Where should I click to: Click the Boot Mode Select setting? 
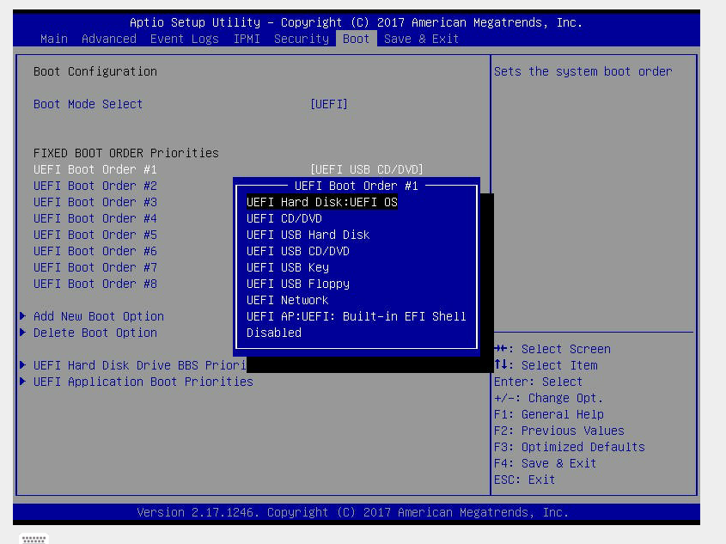(88, 104)
